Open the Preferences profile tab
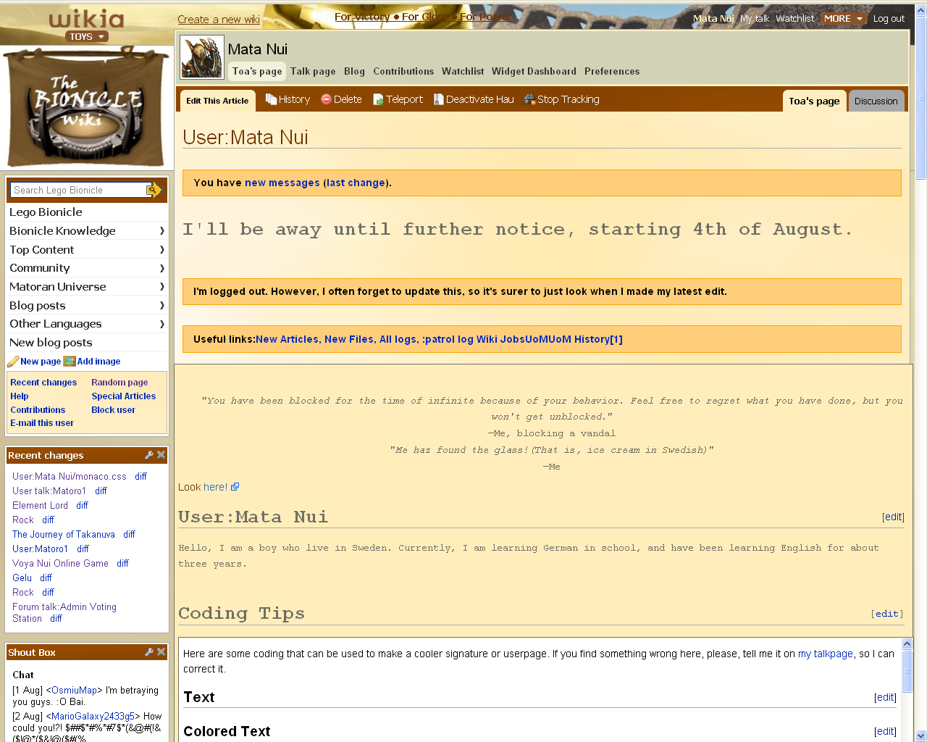The image size is (927, 742). click(x=612, y=71)
